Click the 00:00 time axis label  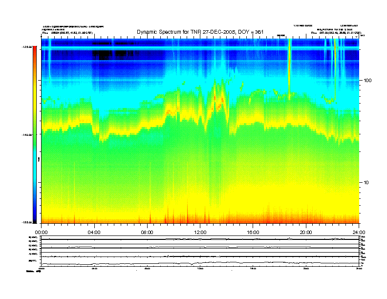point(41,233)
